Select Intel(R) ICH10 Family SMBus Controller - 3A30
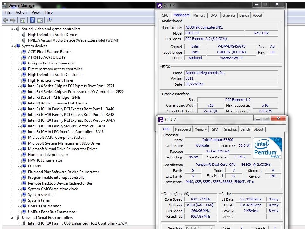The height and width of the screenshot is (229, 305). (66, 126)
